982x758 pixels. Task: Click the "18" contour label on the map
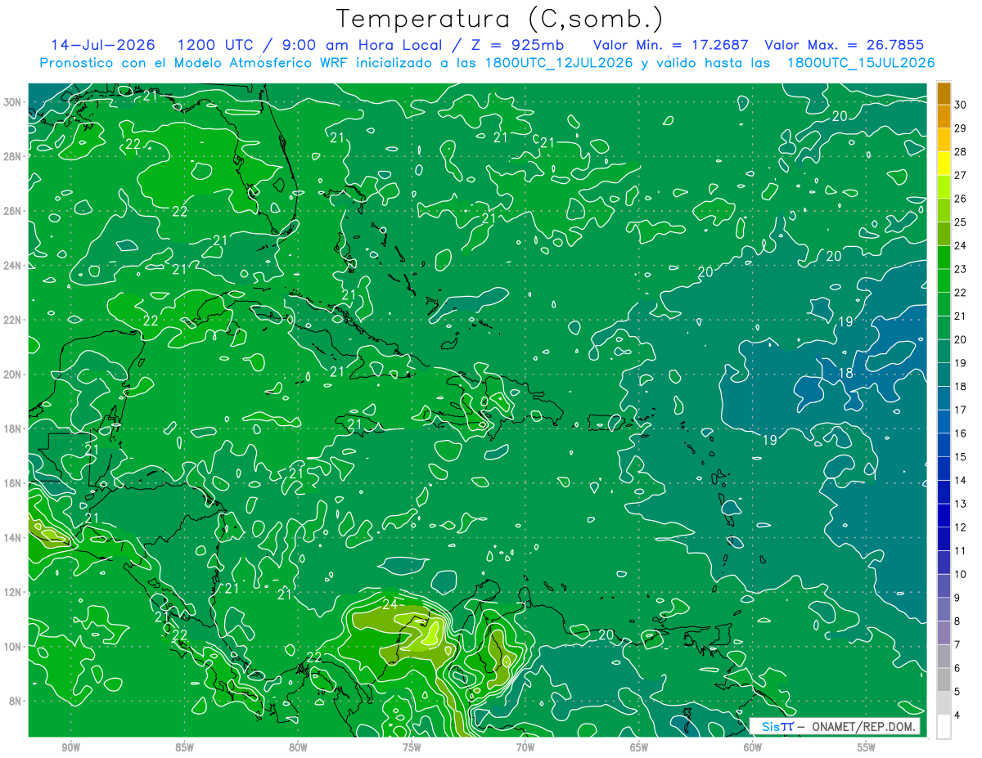pos(846,373)
